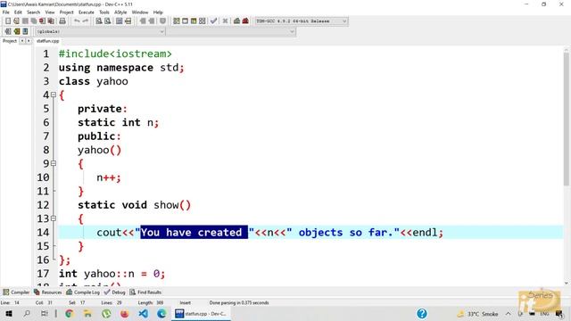Click the Open file toolbar icon
The image size is (571, 321).
pyautogui.click(x=16, y=21)
